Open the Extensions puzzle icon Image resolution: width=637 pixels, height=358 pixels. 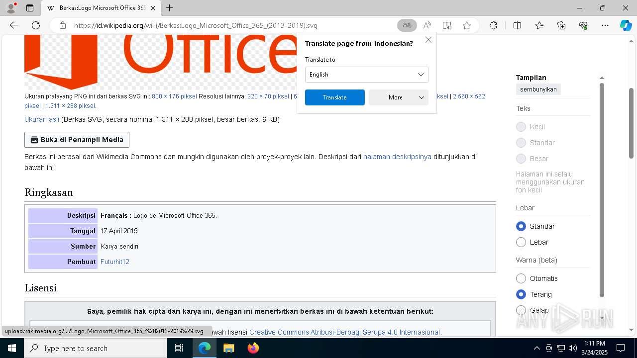493,25
